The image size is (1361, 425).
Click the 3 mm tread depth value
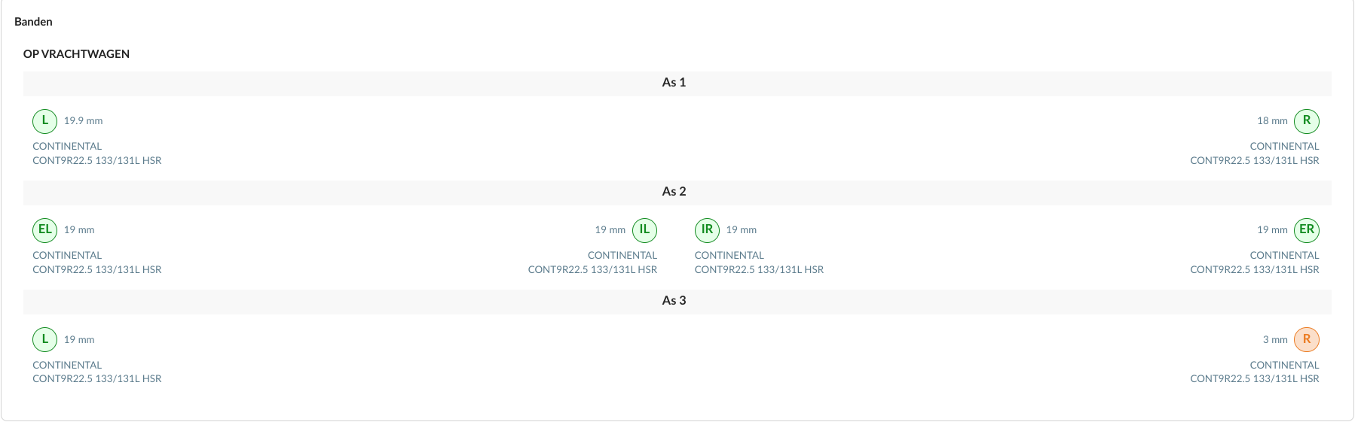pyautogui.click(x=1275, y=340)
